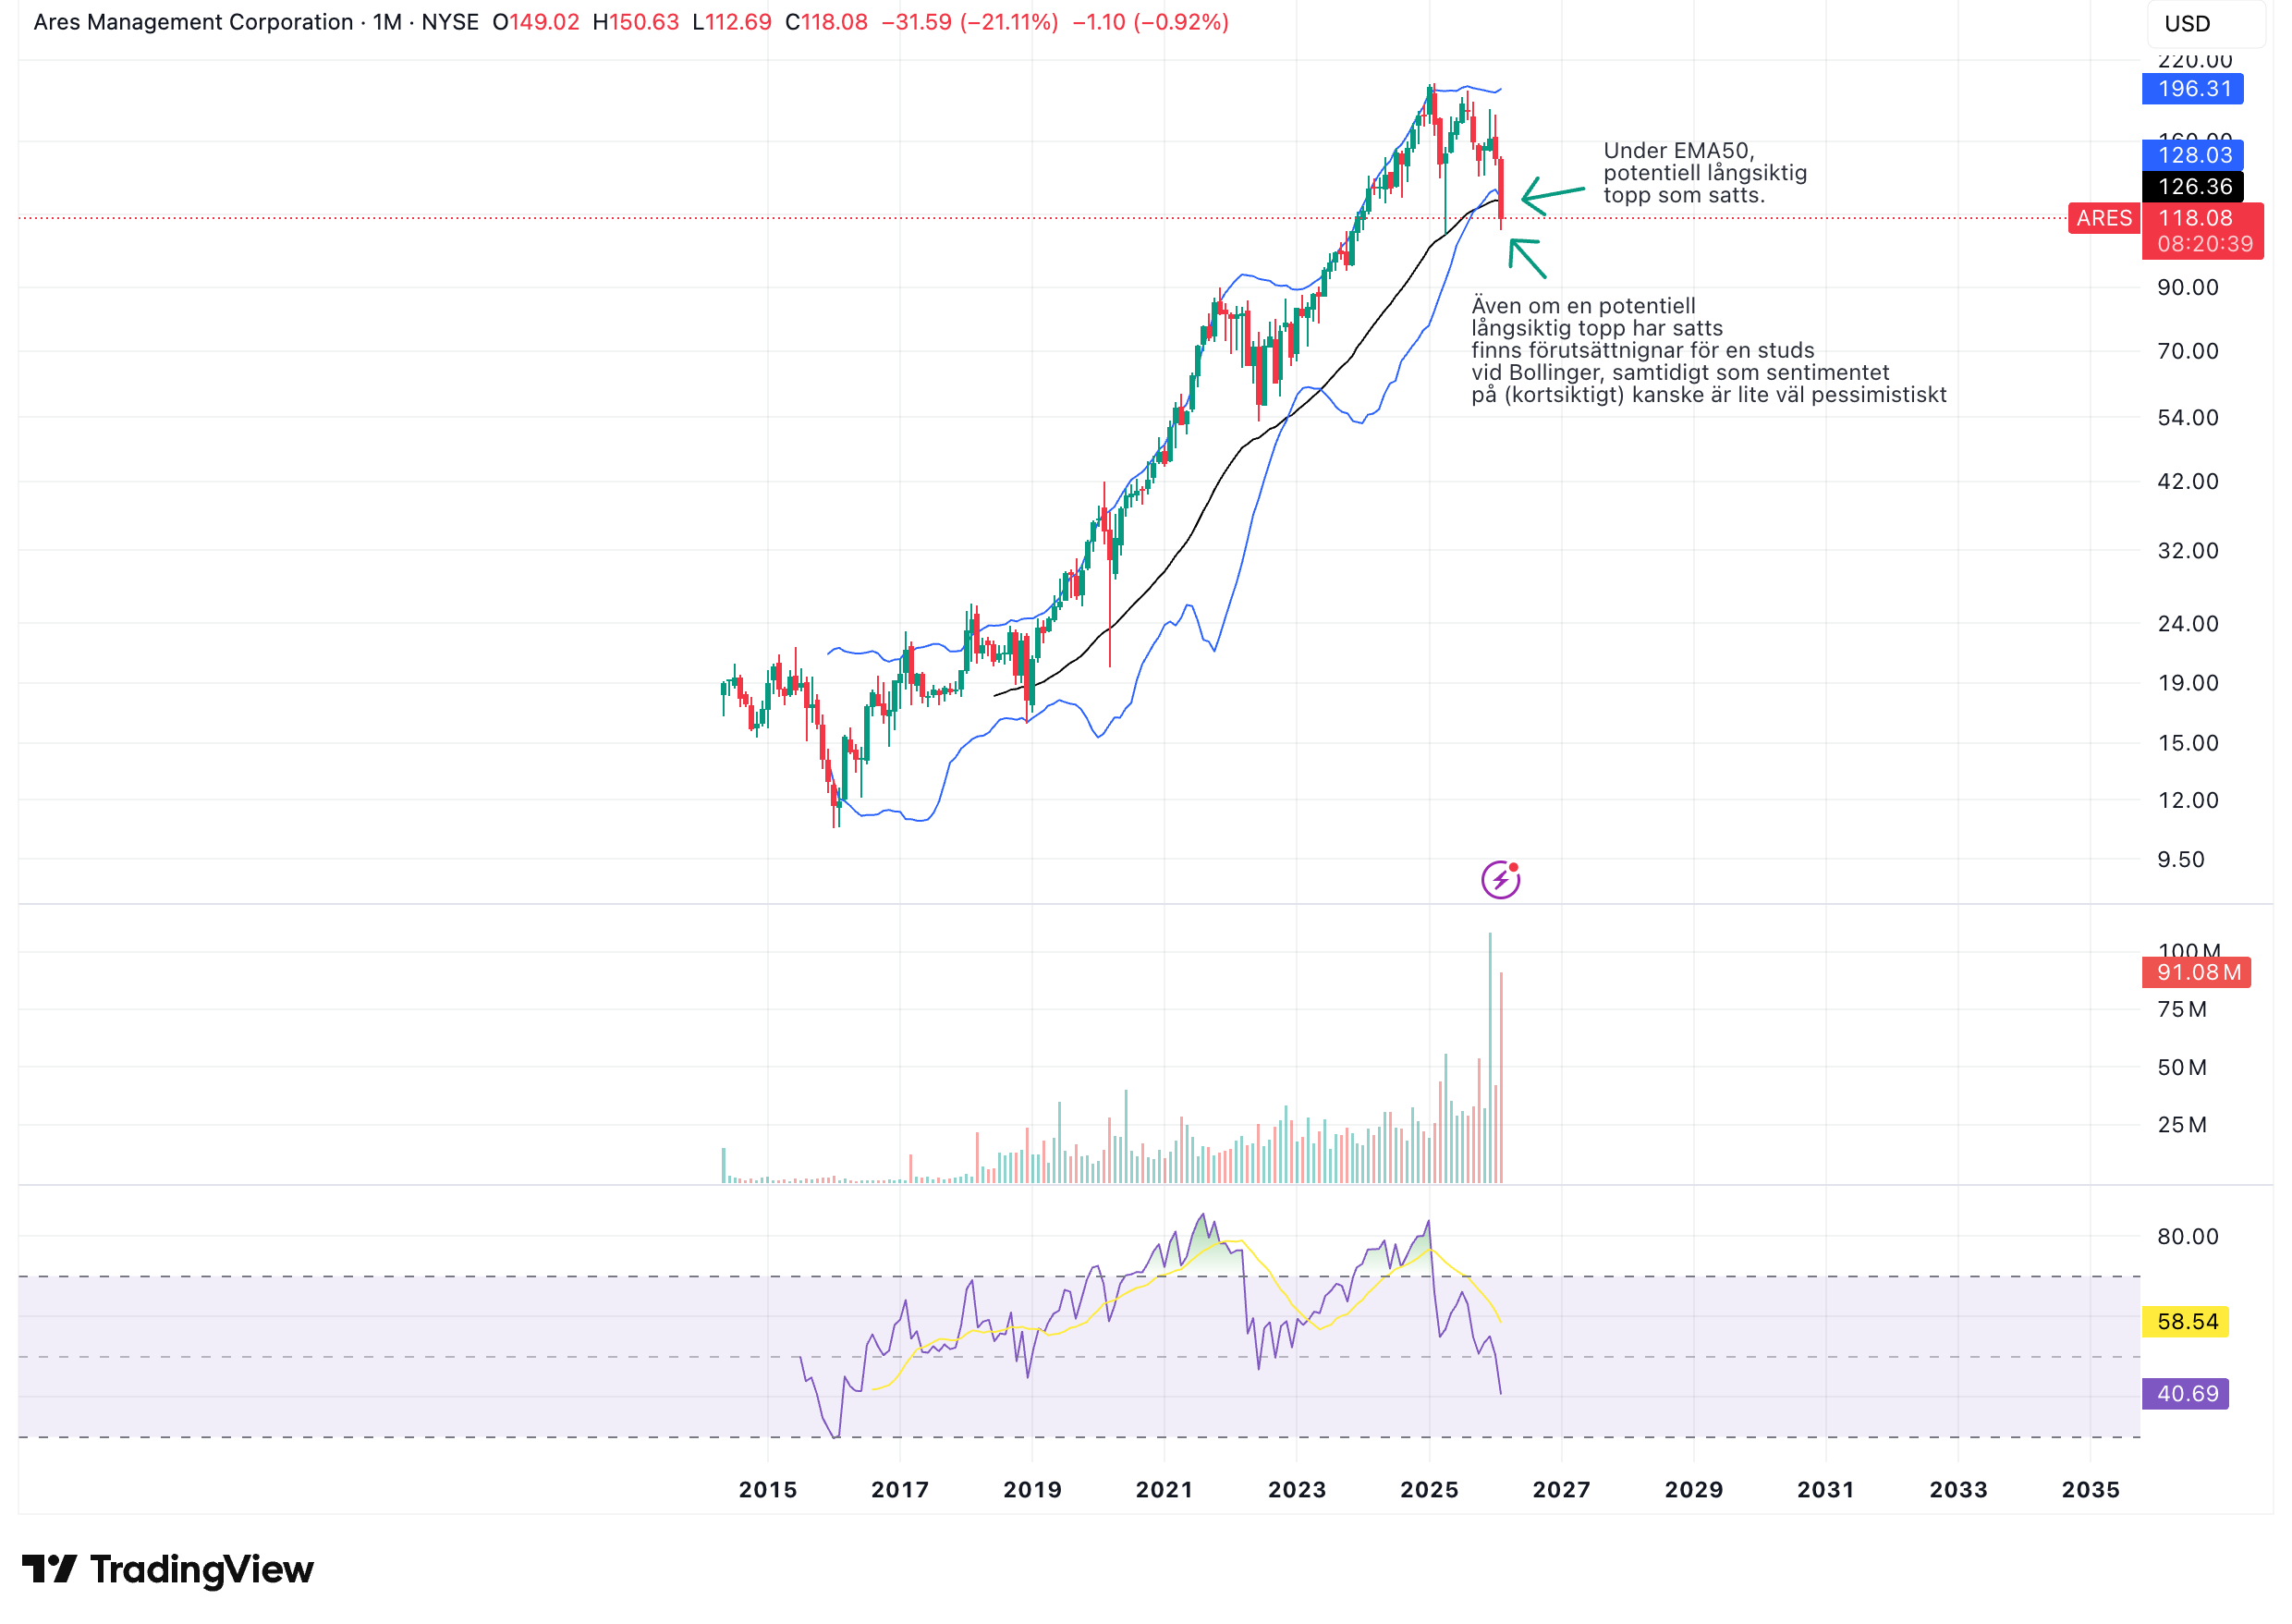Click the purple 40.69 RSI value label
The image size is (2292, 1624).
click(x=2184, y=1393)
